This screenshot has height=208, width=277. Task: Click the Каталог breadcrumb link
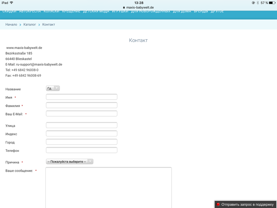(29, 24)
